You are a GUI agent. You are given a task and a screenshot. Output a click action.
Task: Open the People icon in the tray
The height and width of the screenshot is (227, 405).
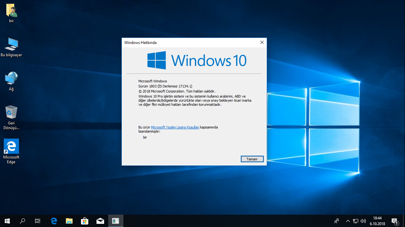[x=337, y=221]
